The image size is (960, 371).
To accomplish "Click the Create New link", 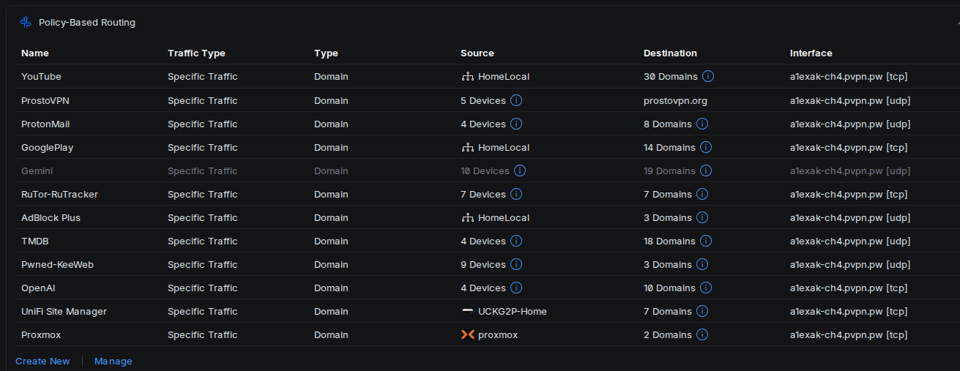I will click(42, 361).
